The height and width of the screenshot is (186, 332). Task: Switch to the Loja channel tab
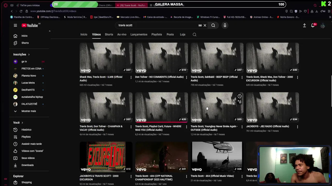click(183, 35)
